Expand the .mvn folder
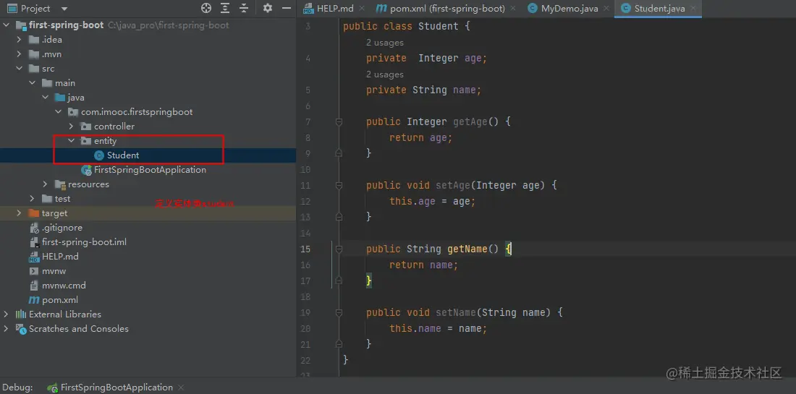The width and height of the screenshot is (796, 394). point(20,54)
